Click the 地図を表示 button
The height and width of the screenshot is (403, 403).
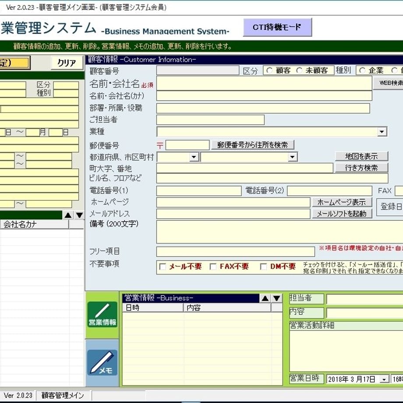361,156
